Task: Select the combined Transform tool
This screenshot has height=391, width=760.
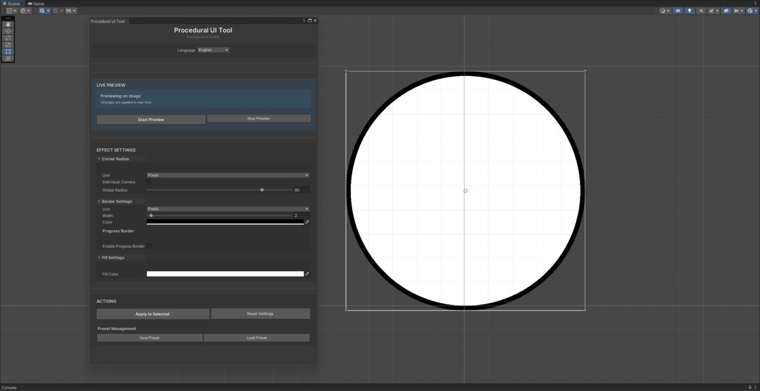Action: pyautogui.click(x=8, y=58)
